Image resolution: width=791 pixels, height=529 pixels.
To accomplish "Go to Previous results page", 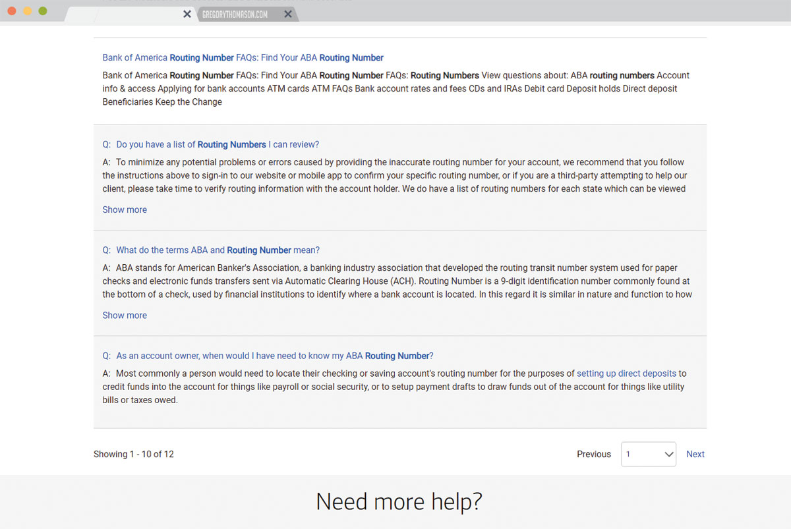I will coord(594,454).
